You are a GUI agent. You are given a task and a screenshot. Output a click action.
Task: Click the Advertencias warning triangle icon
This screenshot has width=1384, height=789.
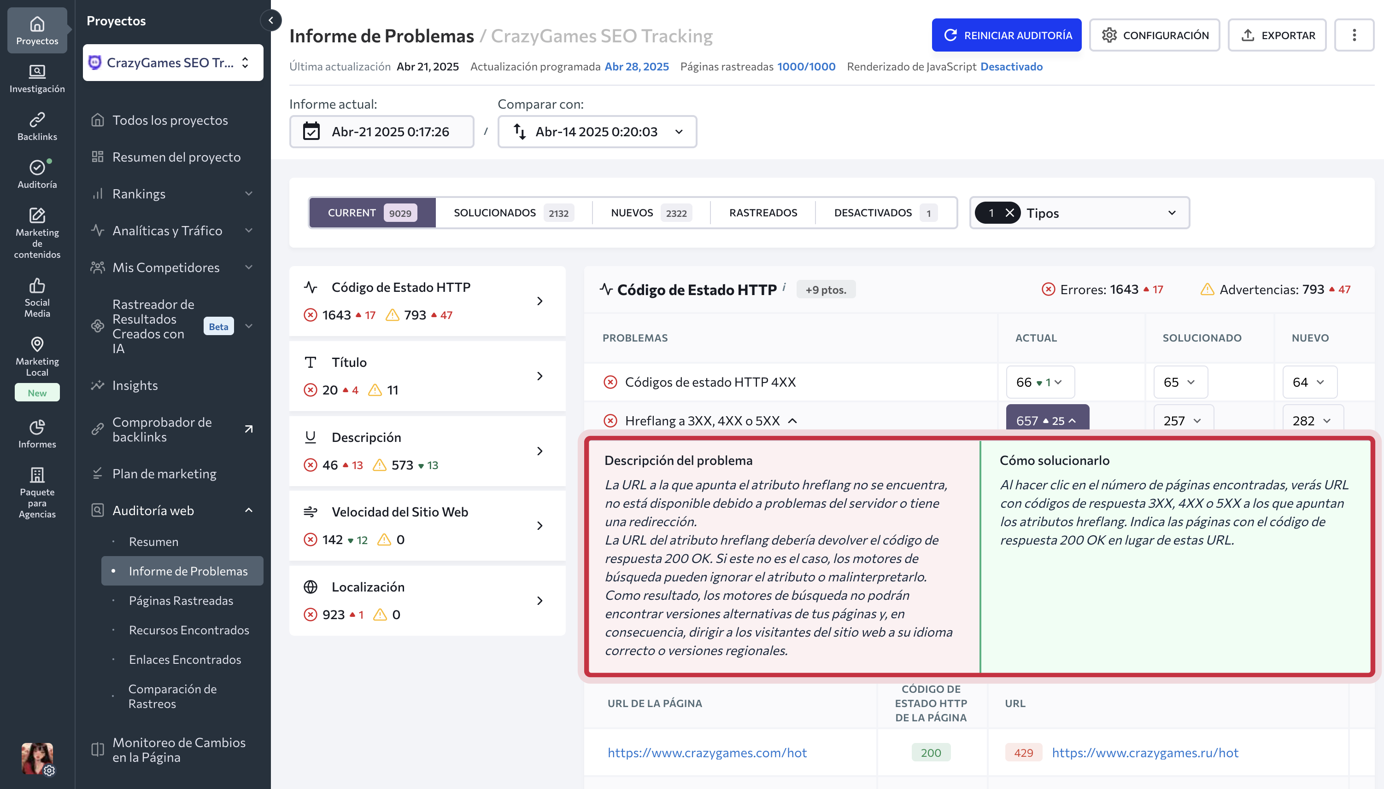point(1207,290)
